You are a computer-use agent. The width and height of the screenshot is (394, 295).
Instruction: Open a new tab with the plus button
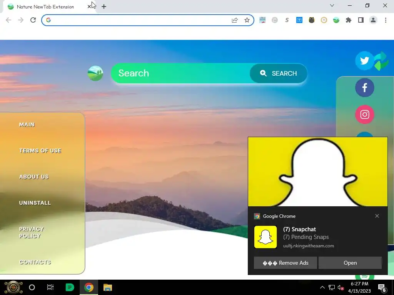104,7
